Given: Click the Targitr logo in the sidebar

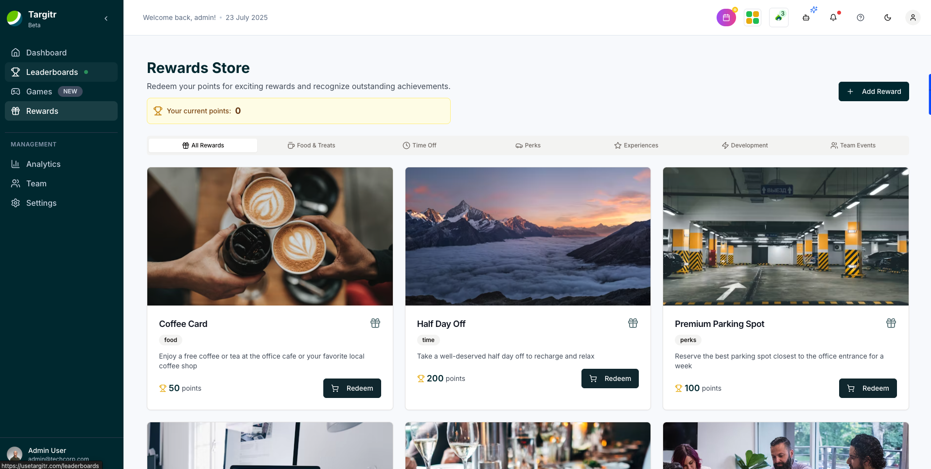Looking at the screenshot, I should point(15,18).
